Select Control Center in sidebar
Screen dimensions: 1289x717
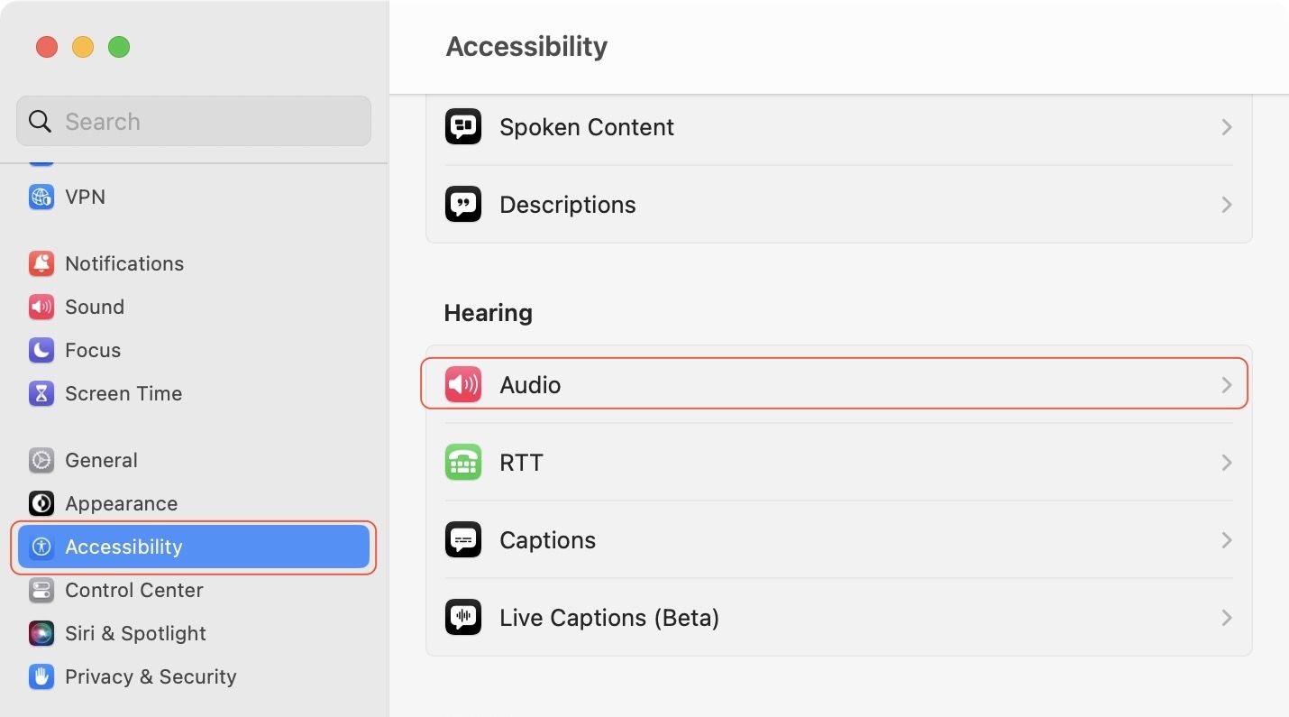click(133, 590)
